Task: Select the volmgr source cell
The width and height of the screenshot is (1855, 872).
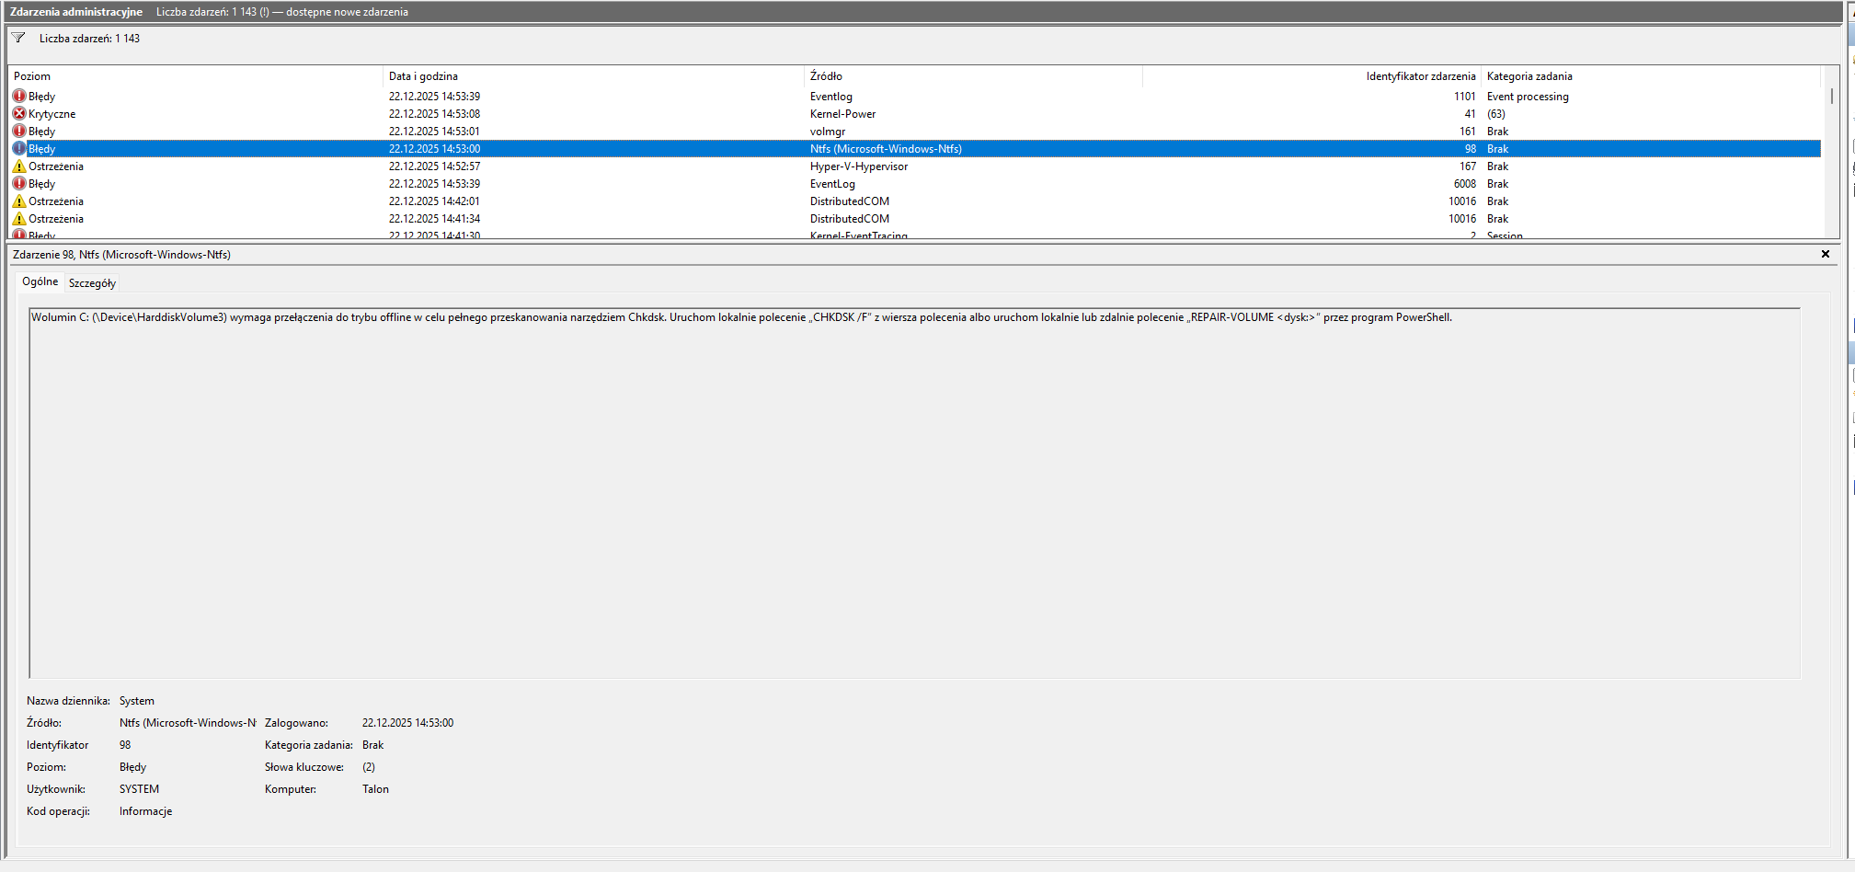Action: [828, 132]
